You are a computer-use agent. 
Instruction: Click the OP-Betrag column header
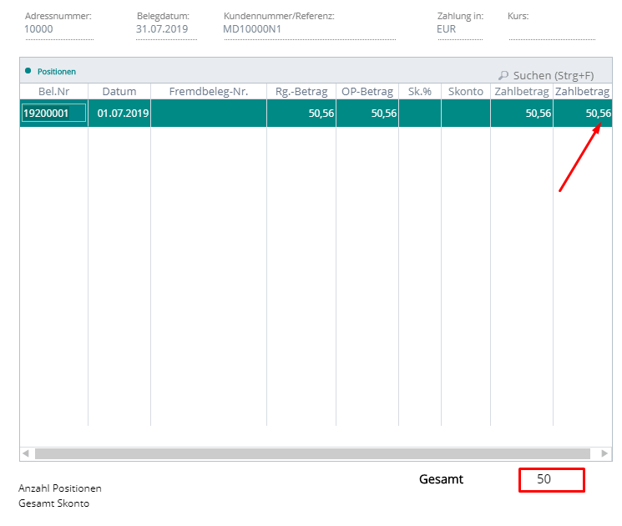pos(367,91)
